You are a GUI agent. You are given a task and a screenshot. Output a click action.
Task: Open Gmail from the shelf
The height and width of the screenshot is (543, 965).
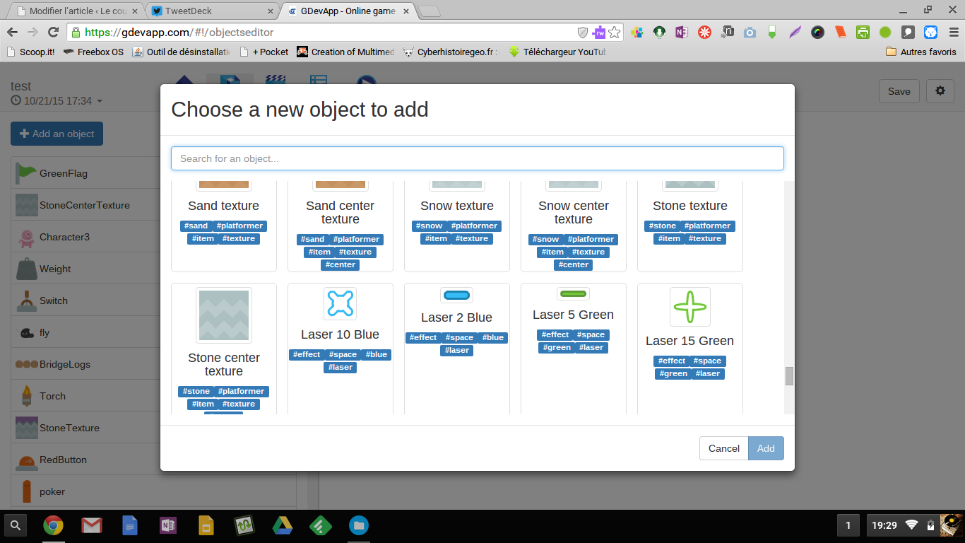[x=92, y=525]
